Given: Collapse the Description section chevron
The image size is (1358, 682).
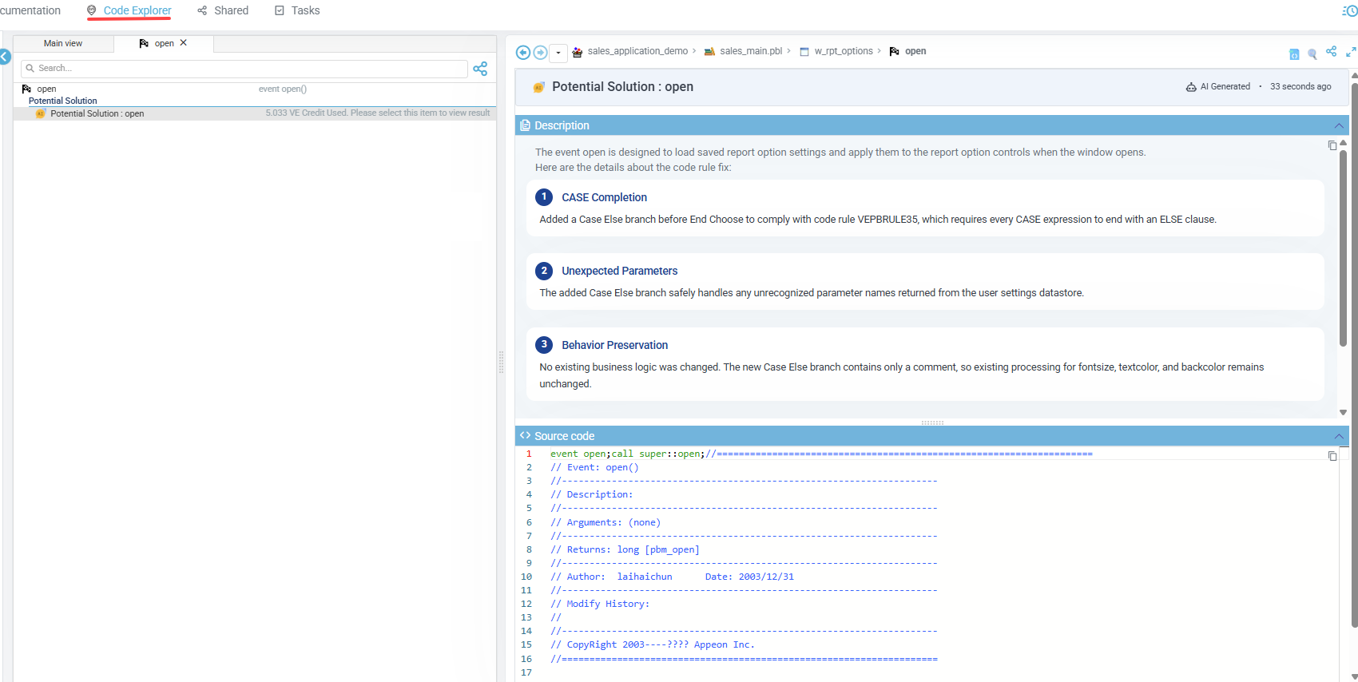Looking at the screenshot, I should [x=1339, y=125].
